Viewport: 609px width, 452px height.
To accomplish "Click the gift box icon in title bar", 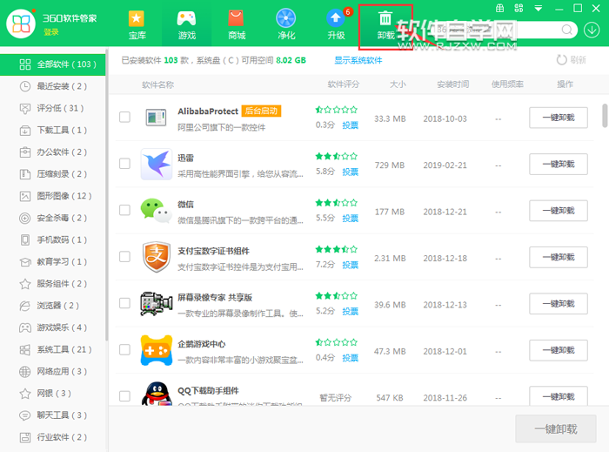I will click(x=500, y=8).
